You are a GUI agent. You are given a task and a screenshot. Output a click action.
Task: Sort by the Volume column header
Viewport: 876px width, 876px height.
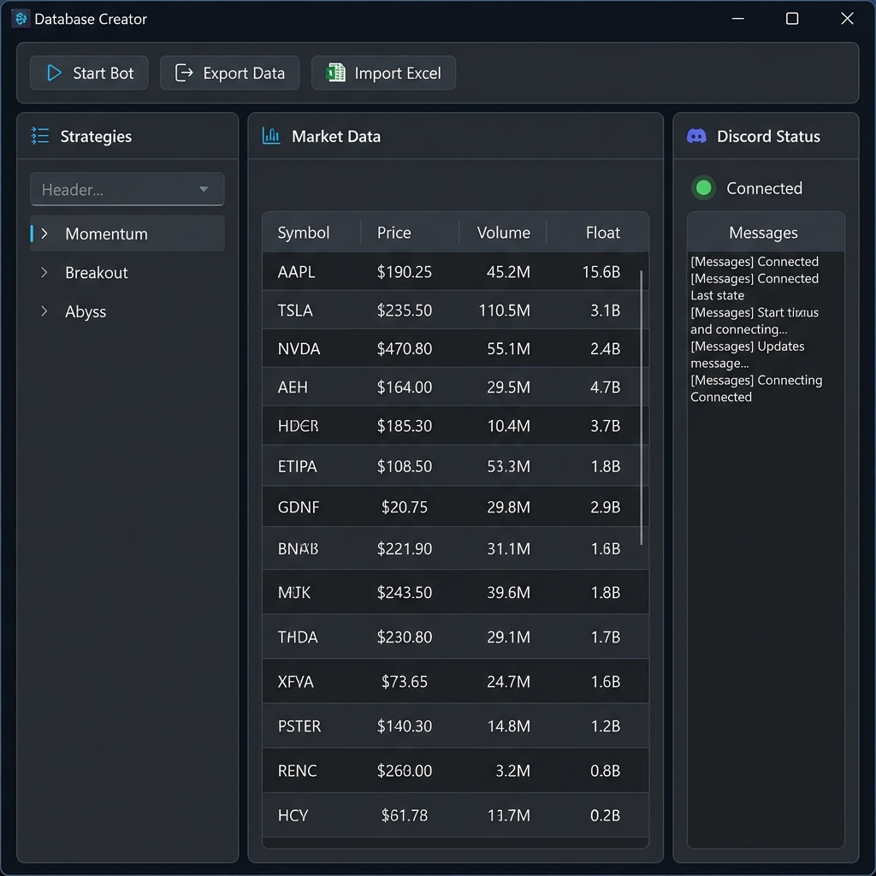(x=503, y=233)
